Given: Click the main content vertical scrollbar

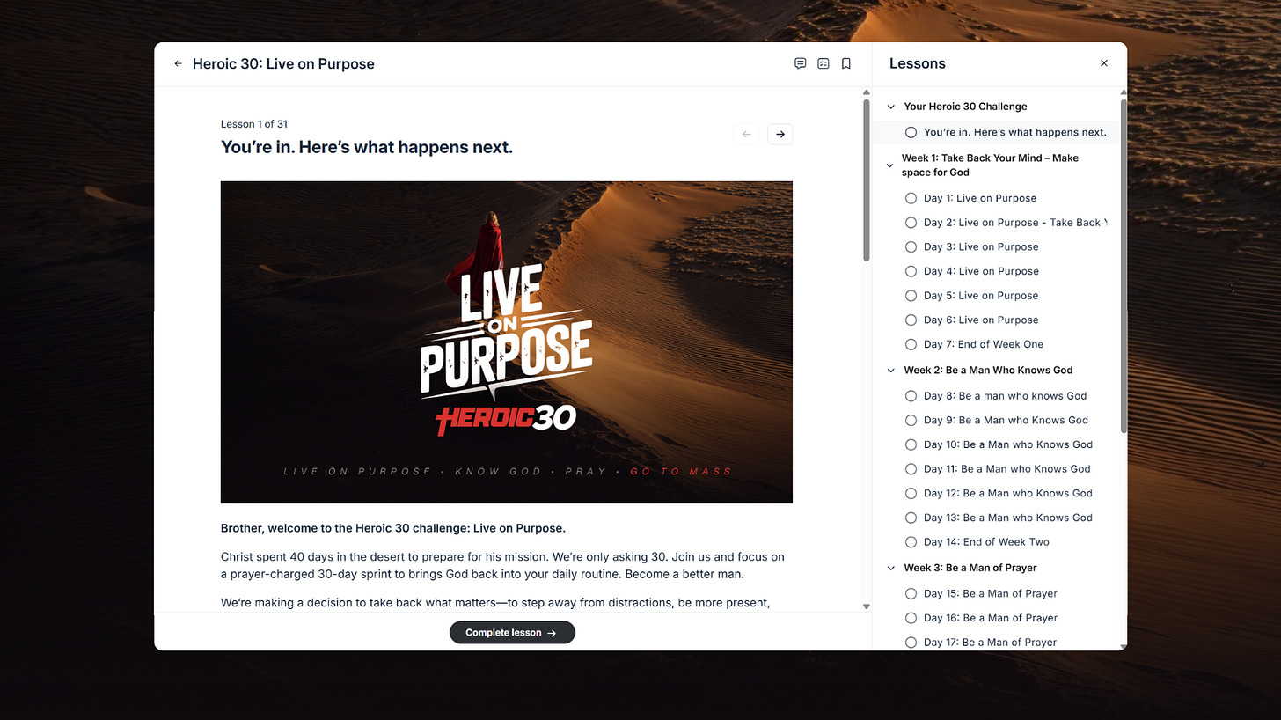Looking at the screenshot, I should click(x=867, y=180).
